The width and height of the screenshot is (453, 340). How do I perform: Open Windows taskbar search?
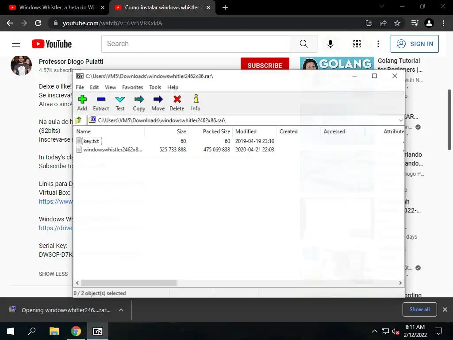tap(32, 331)
